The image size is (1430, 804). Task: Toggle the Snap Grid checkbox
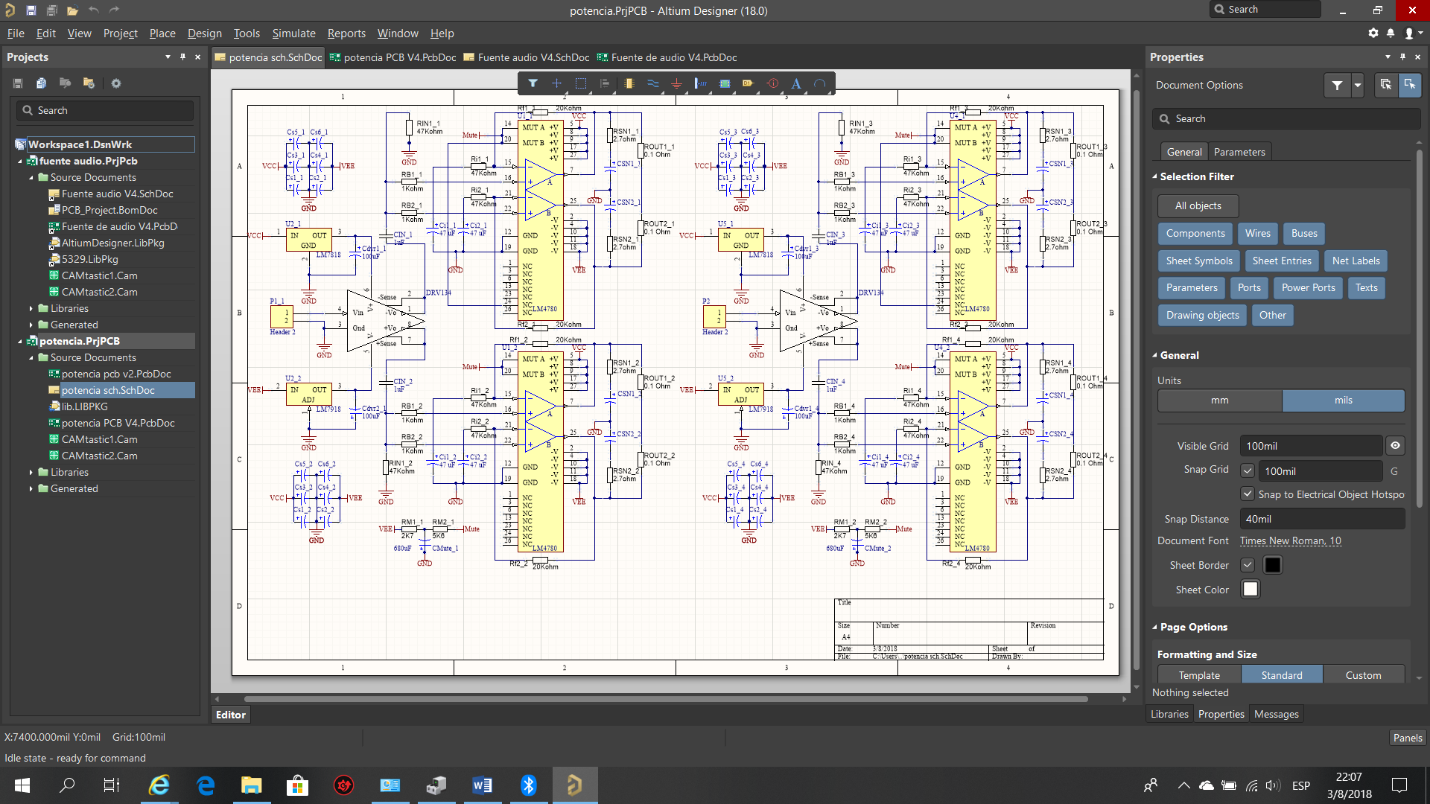[1248, 470]
